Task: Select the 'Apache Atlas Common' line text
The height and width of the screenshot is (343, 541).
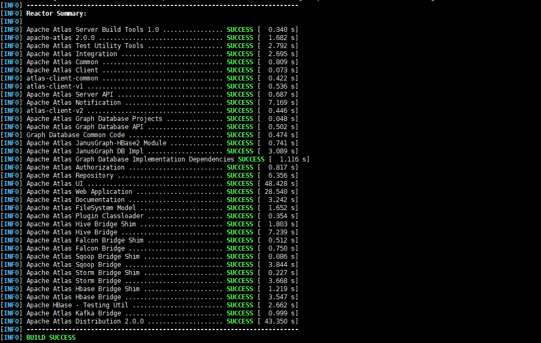Action: point(62,62)
